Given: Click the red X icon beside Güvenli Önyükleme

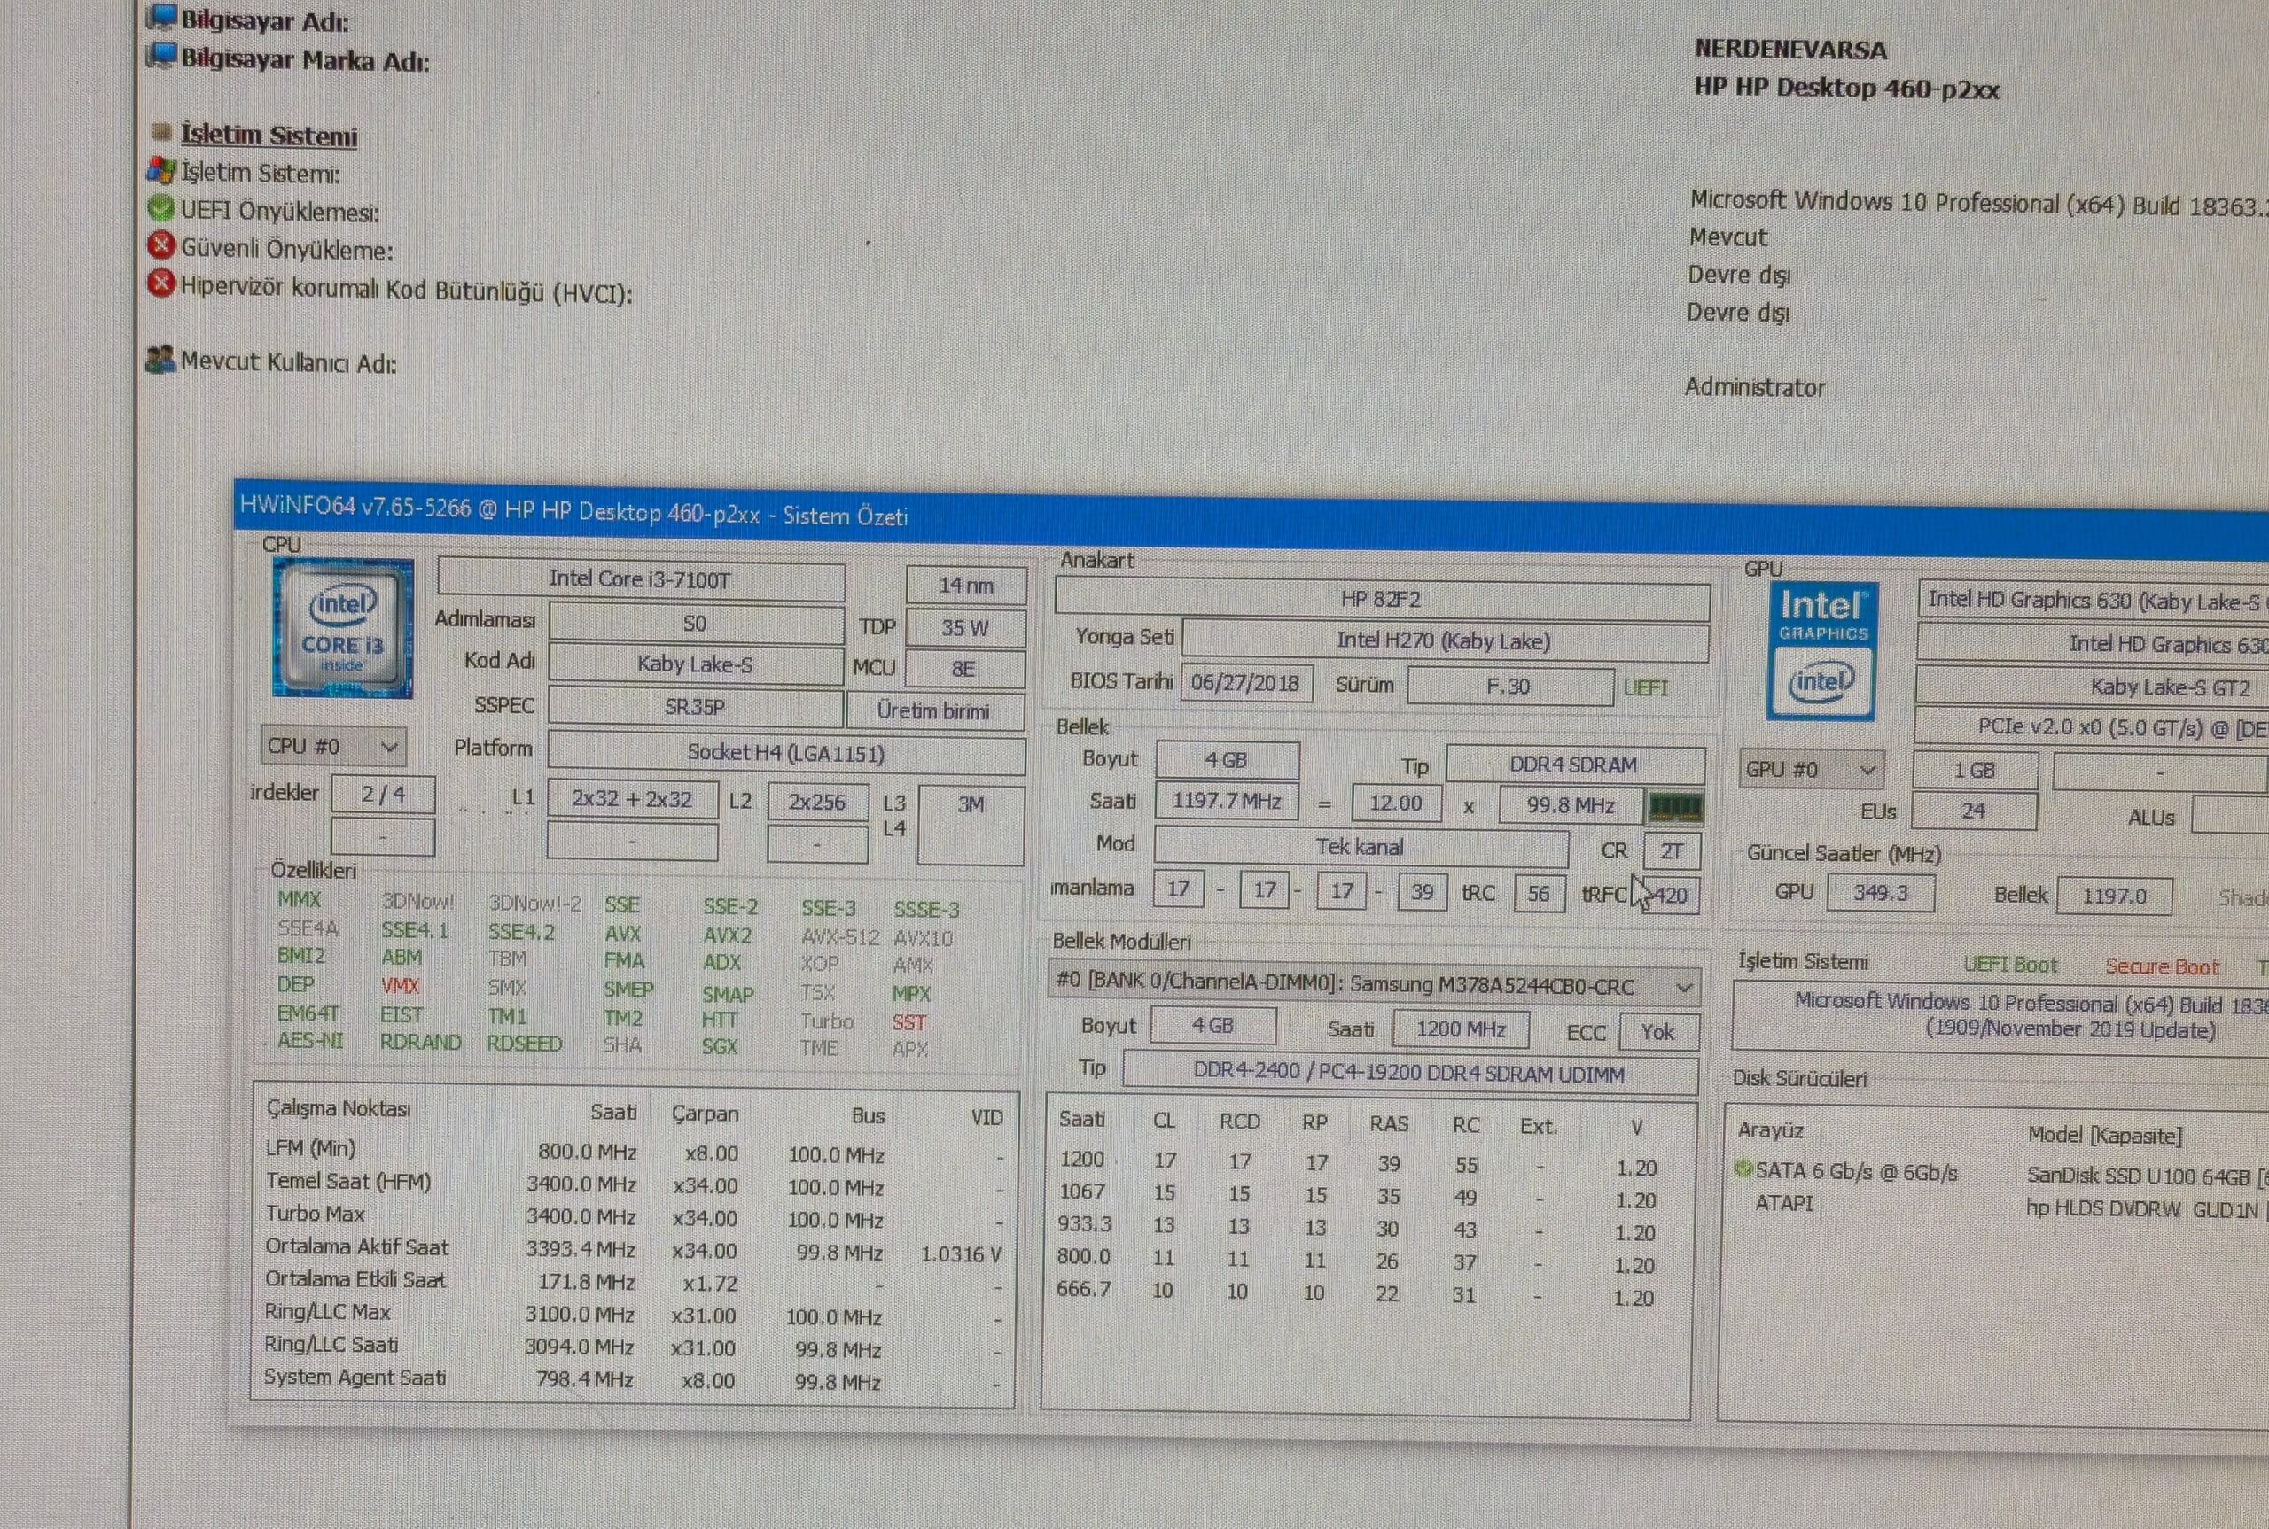Looking at the screenshot, I should 161,244.
